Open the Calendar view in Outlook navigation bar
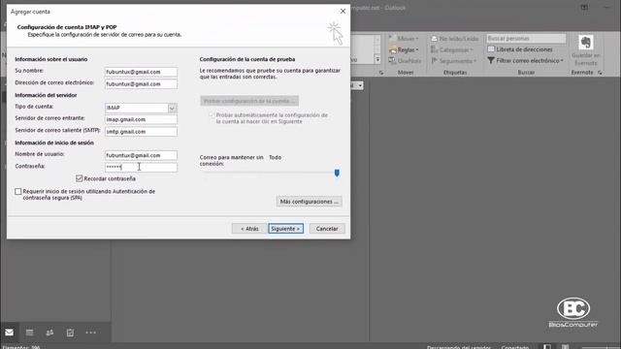This screenshot has width=621, height=349. click(x=30, y=333)
